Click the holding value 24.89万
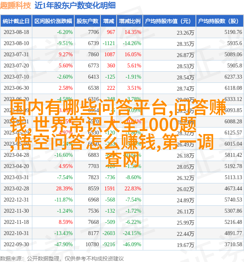 click(186, 200)
